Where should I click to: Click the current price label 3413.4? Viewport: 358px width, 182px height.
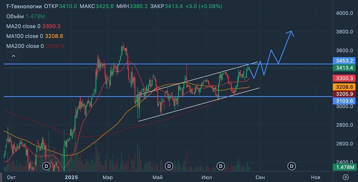pos(344,68)
